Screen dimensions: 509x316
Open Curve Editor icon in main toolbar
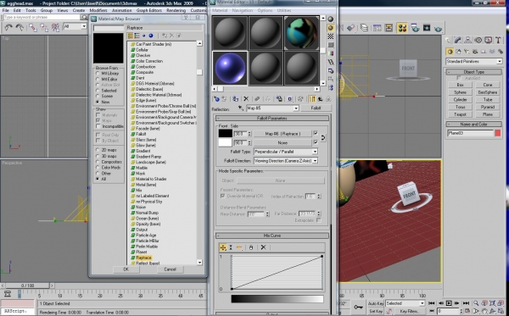point(377,28)
